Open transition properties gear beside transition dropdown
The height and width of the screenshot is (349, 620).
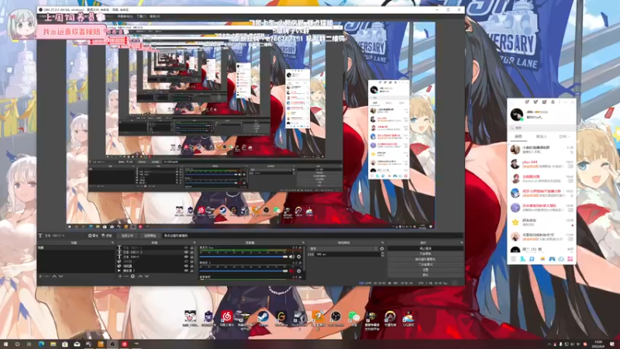pyautogui.click(x=382, y=248)
